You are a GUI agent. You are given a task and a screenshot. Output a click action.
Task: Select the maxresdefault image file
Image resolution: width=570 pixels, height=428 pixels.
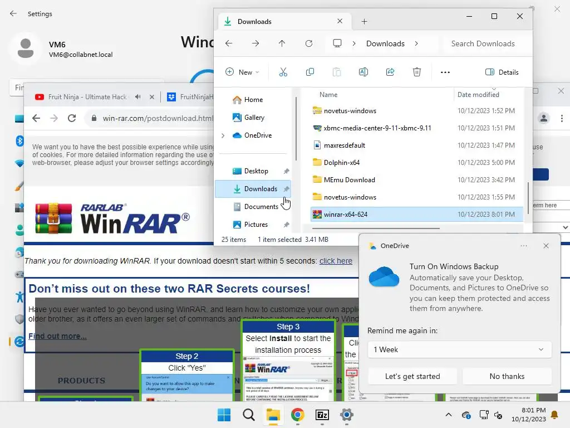click(x=416, y=145)
